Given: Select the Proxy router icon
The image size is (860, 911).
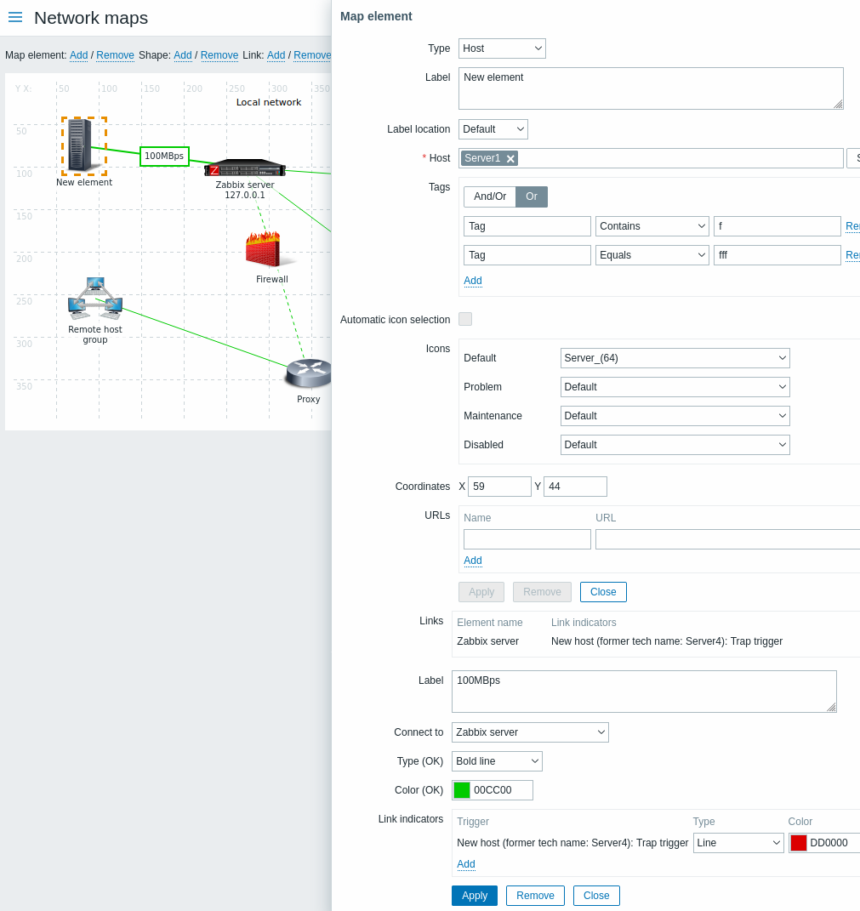Looking at the screenshot, I should (307, 373).
